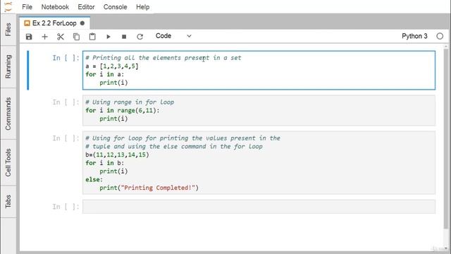Select the Ex 2.2 ForLoop tab
This screenshot has width=451, height=254.
pos(55,23)
